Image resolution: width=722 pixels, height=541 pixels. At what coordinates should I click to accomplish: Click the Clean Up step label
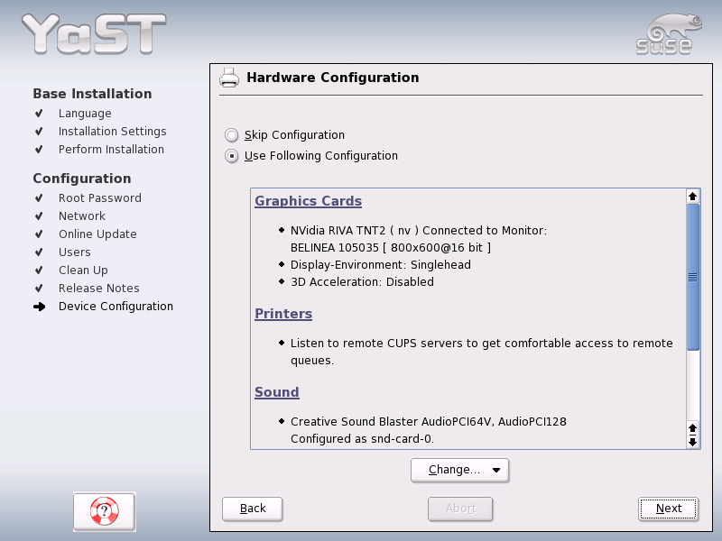click(83, 270)
